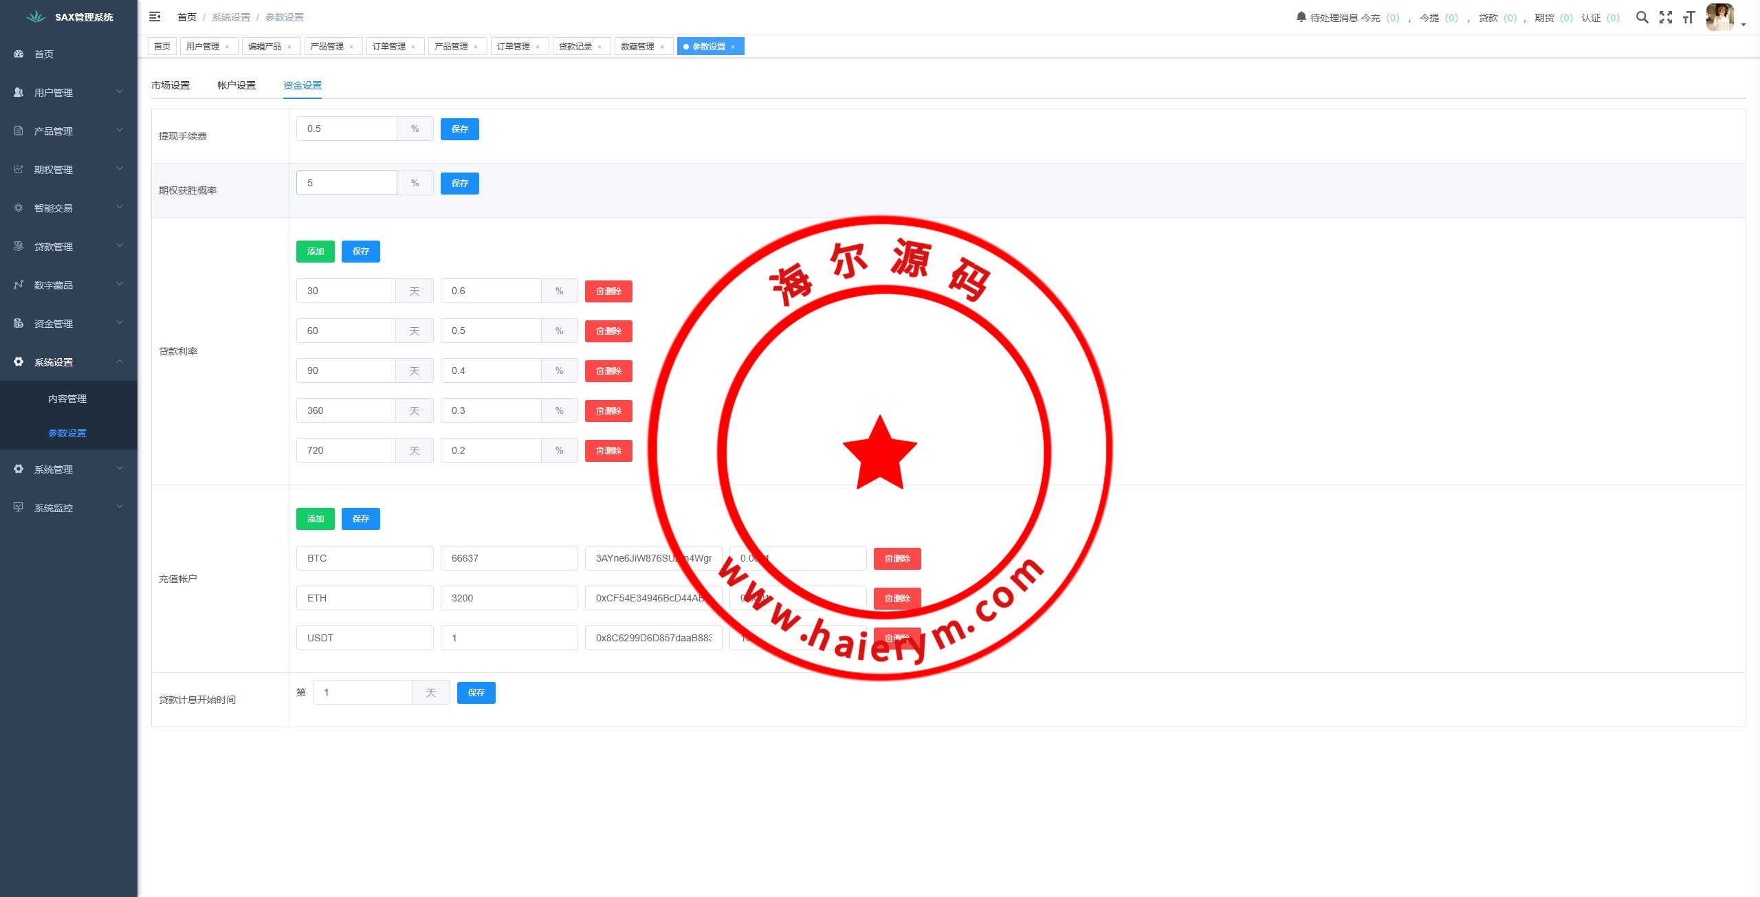Screen dimensions: 1760x897
Task: Click the 首页 dashboard sidebar icon
Action: point(19,54)
